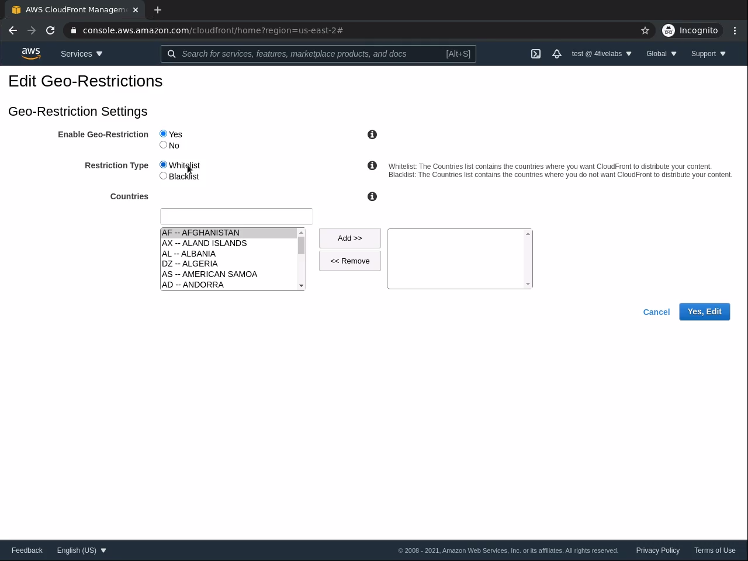This screenshot has width=748, height=561.
Task: Expand the Support menu
Action: tap(708, 54)
